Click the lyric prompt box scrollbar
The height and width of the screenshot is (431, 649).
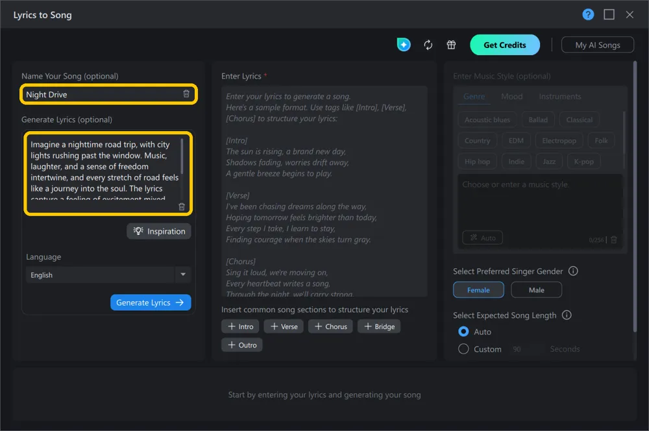tap(182, 156)
